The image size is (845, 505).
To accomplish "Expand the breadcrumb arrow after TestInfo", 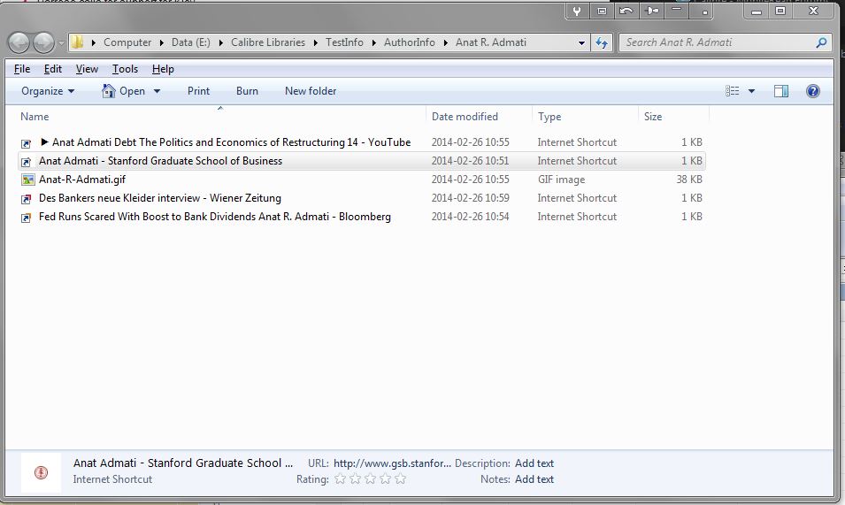I will pyautogui.click(x=374, y=42).
